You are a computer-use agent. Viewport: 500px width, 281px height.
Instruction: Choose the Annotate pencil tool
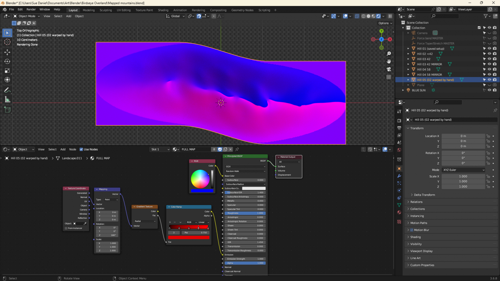(7, 90)
